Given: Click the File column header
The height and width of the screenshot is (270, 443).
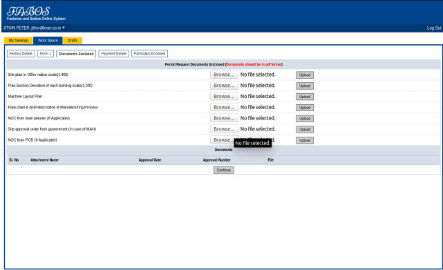Looking at the screenshot, I should [x=271, y=160].
